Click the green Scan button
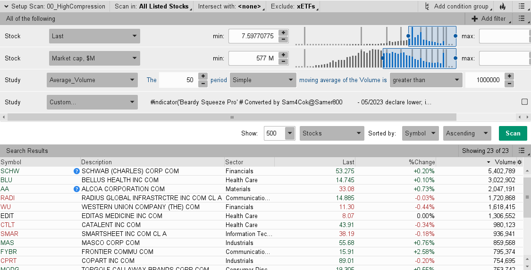This screenshot has width=531, height=270. click(513, 133)
